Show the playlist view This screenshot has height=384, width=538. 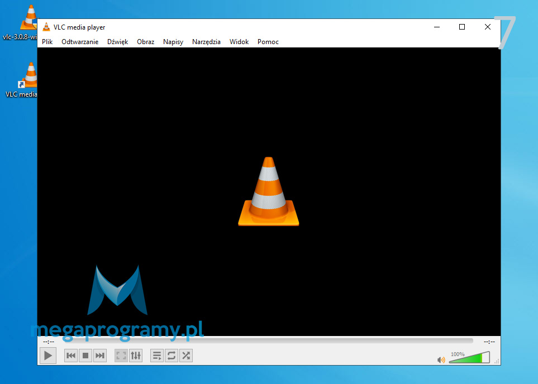tap(157, 356)
